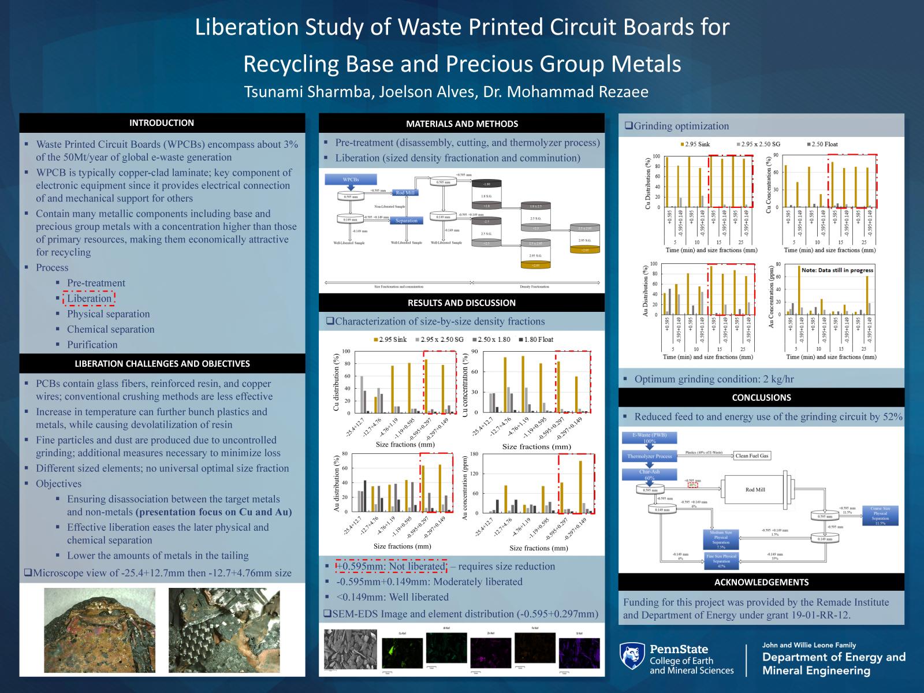Click the 'Department of Energy and Mineral Engineering' logo text
This screenshot has width=924, height=693.
point(834,664)
